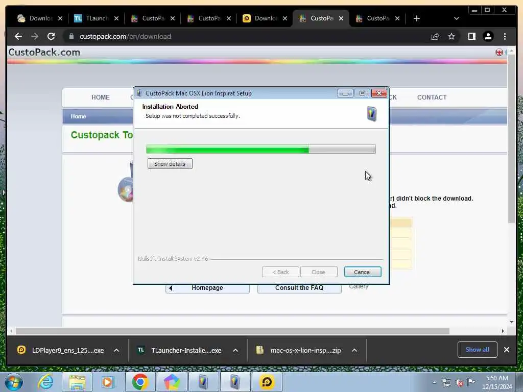Open a new Chrome tab

pyautogui.click(x=417, y=18)
